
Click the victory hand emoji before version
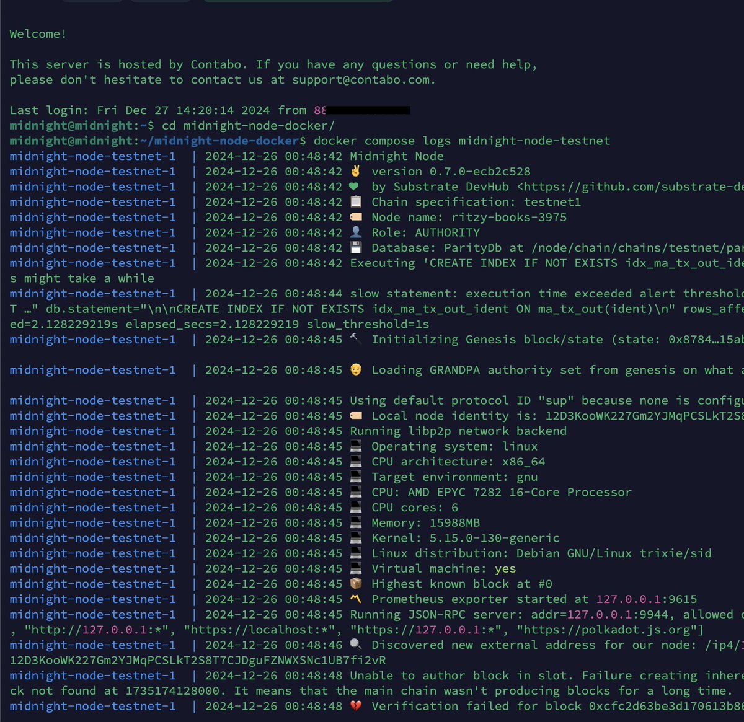pos(355,171)
